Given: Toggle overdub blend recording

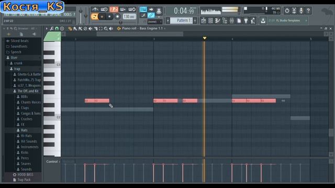Looking at the screenshot, I should tap(123, 9).
